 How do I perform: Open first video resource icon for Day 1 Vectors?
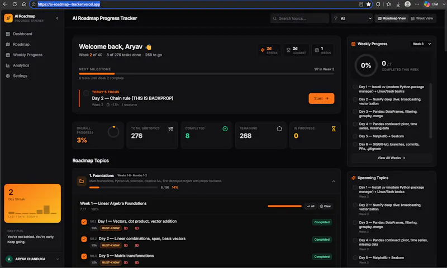pyautogui.click(x=126, y=228)
